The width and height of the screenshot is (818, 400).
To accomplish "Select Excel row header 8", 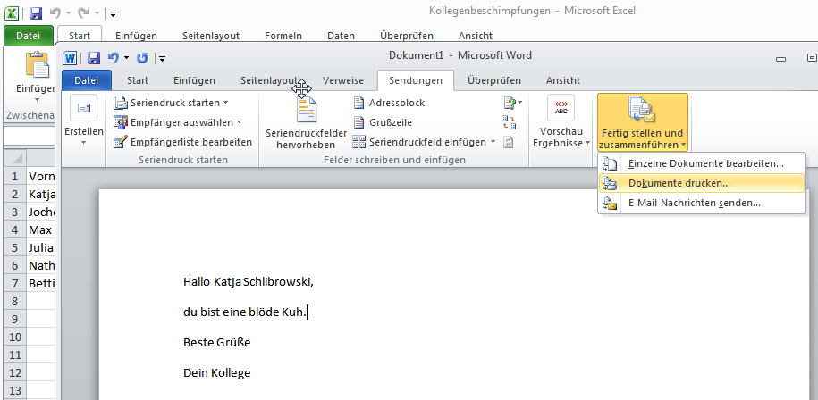I will pos(14,301).
